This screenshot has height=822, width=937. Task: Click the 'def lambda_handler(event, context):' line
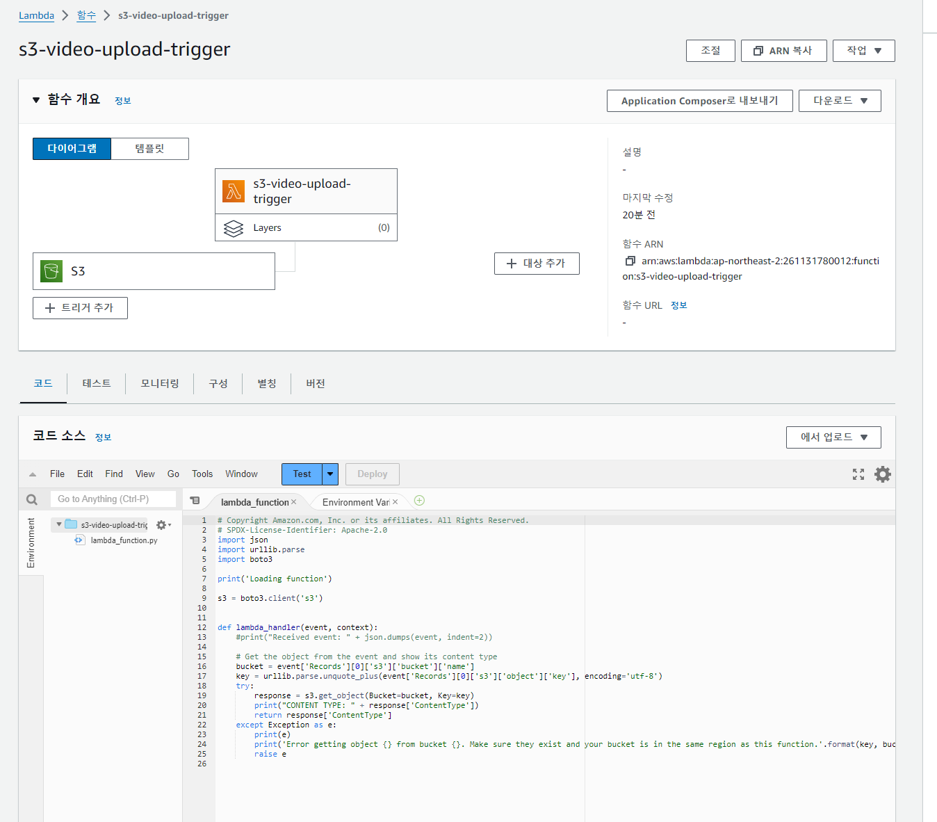pos(298,627)
